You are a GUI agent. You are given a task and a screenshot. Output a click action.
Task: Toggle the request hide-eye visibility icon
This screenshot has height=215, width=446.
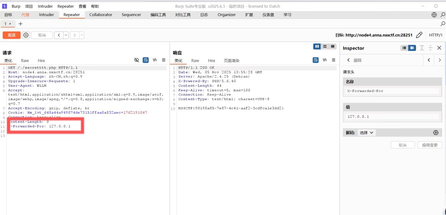point(137,60)
